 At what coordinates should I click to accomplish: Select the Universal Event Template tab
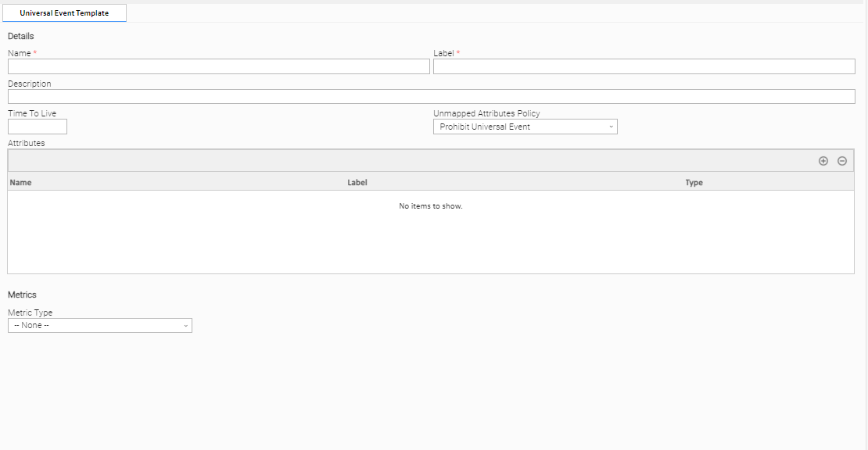pyautogui.click(x=64, y=13)
